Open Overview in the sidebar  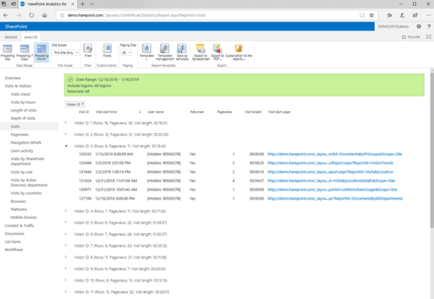coord(13,78)
